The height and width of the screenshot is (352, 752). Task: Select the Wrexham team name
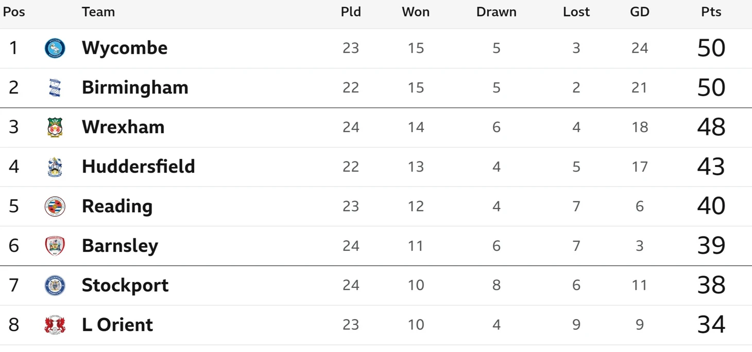click(123, 127)
